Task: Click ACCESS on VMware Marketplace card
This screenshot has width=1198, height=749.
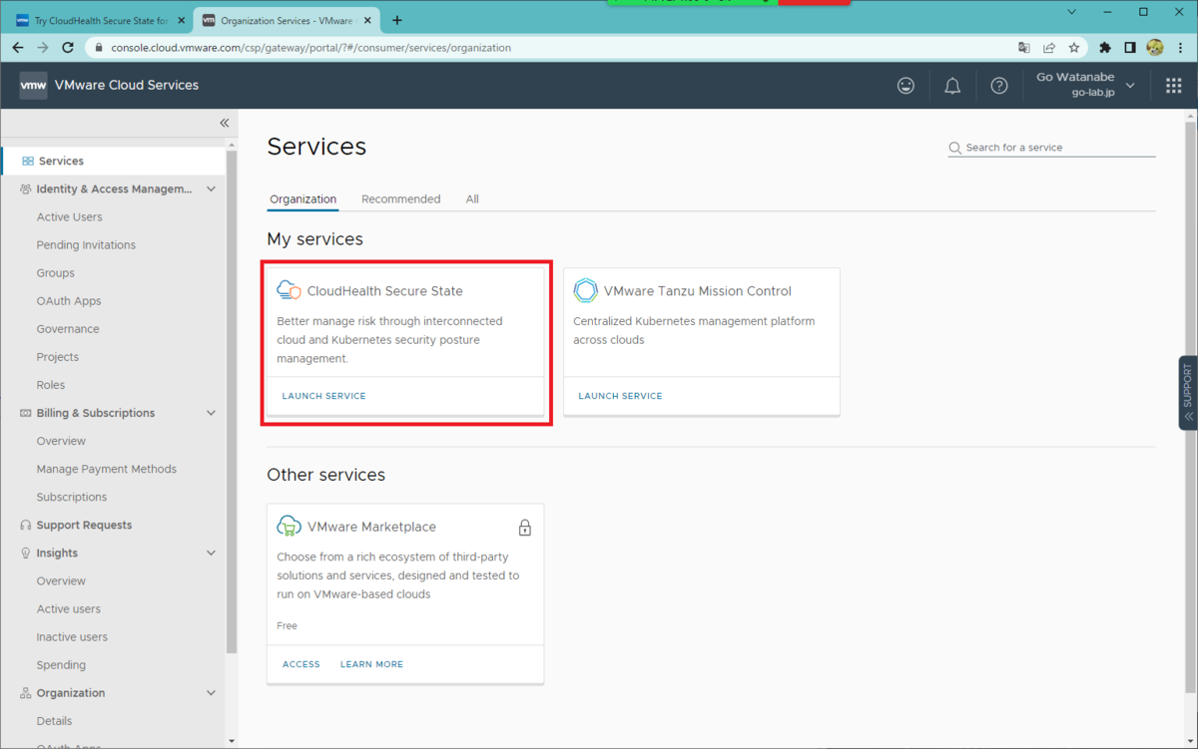Action: point(301,664)
